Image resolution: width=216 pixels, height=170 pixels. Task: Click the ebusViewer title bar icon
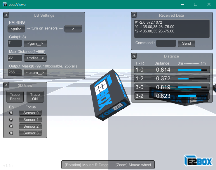click(5, 4)
